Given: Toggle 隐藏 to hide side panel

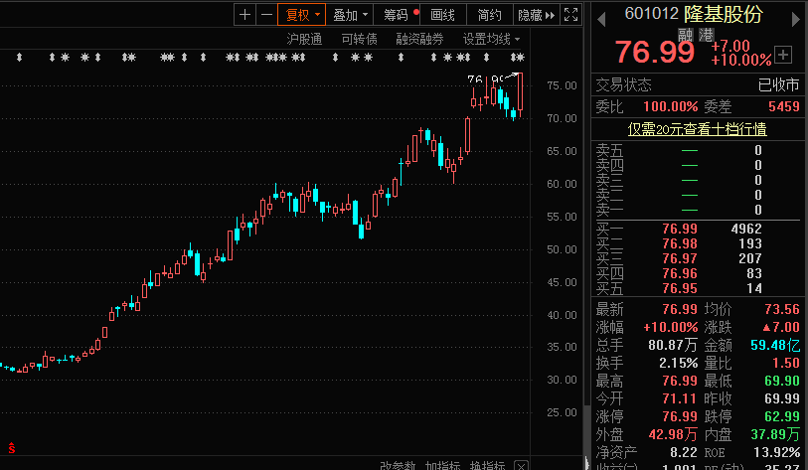Looking at the screenshot, I should tap(537, 15).
